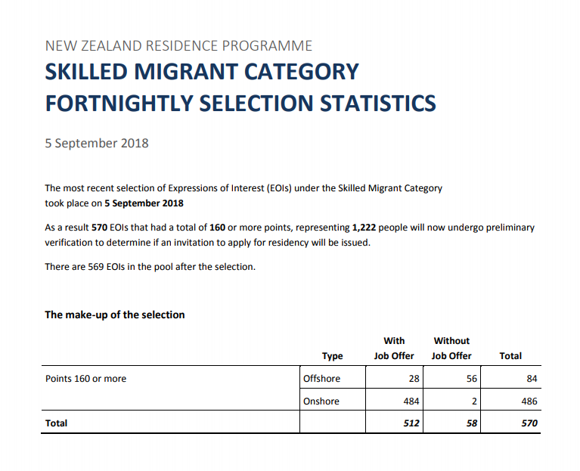Click the "Onshore" type cell
This screenshot has width=580, height=471.
click(321, 401)
